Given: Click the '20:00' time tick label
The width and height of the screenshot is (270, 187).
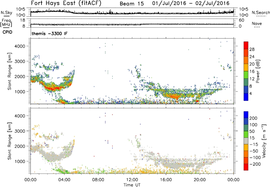Looking at the screenshot, I should [x=199, y=180].
